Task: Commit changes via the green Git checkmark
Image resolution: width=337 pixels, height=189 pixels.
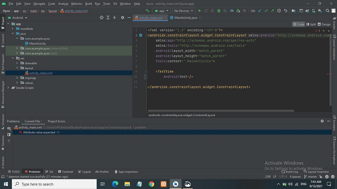Action: 266,10
